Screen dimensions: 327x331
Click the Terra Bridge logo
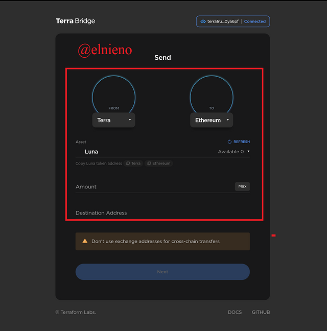(76, 21)
